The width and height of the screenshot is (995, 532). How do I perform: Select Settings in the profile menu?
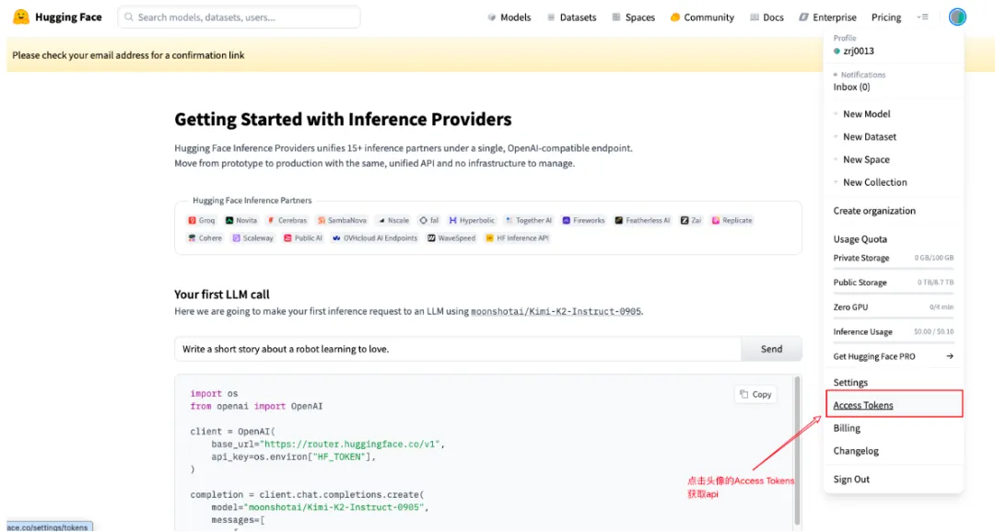[x=850, y=382]
